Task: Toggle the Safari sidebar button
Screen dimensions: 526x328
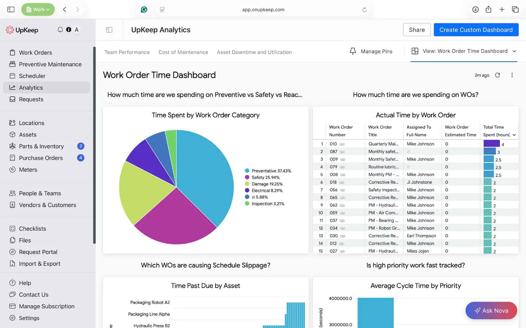Action: tap(11, 10)
